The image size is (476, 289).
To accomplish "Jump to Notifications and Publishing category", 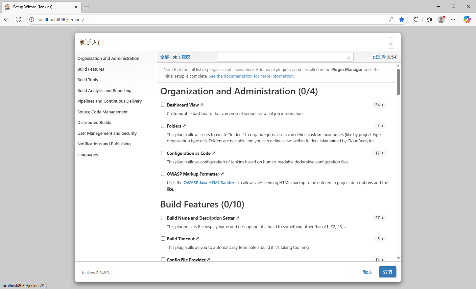I will click(x=104, y=144).
